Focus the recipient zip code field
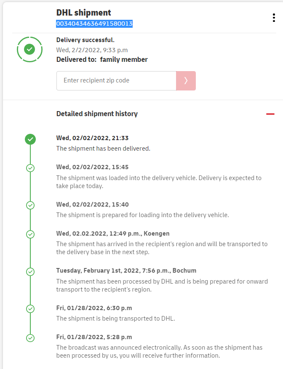This screenshot has height=369, width=283. coord(116,81)
